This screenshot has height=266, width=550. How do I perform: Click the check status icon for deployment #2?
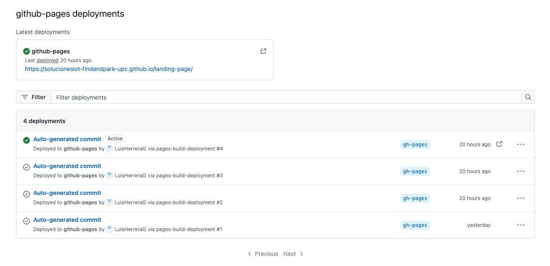27,194
